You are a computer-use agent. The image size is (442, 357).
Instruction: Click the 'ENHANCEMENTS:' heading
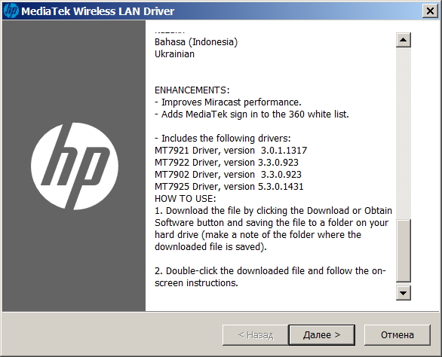click(x=192, y=90)
